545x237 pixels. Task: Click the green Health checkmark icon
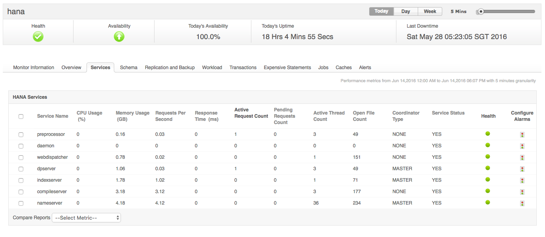click(38, 37)
